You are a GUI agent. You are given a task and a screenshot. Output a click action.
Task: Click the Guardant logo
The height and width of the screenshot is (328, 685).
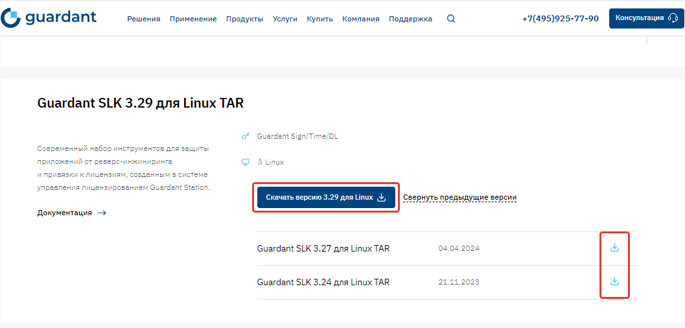49,18
